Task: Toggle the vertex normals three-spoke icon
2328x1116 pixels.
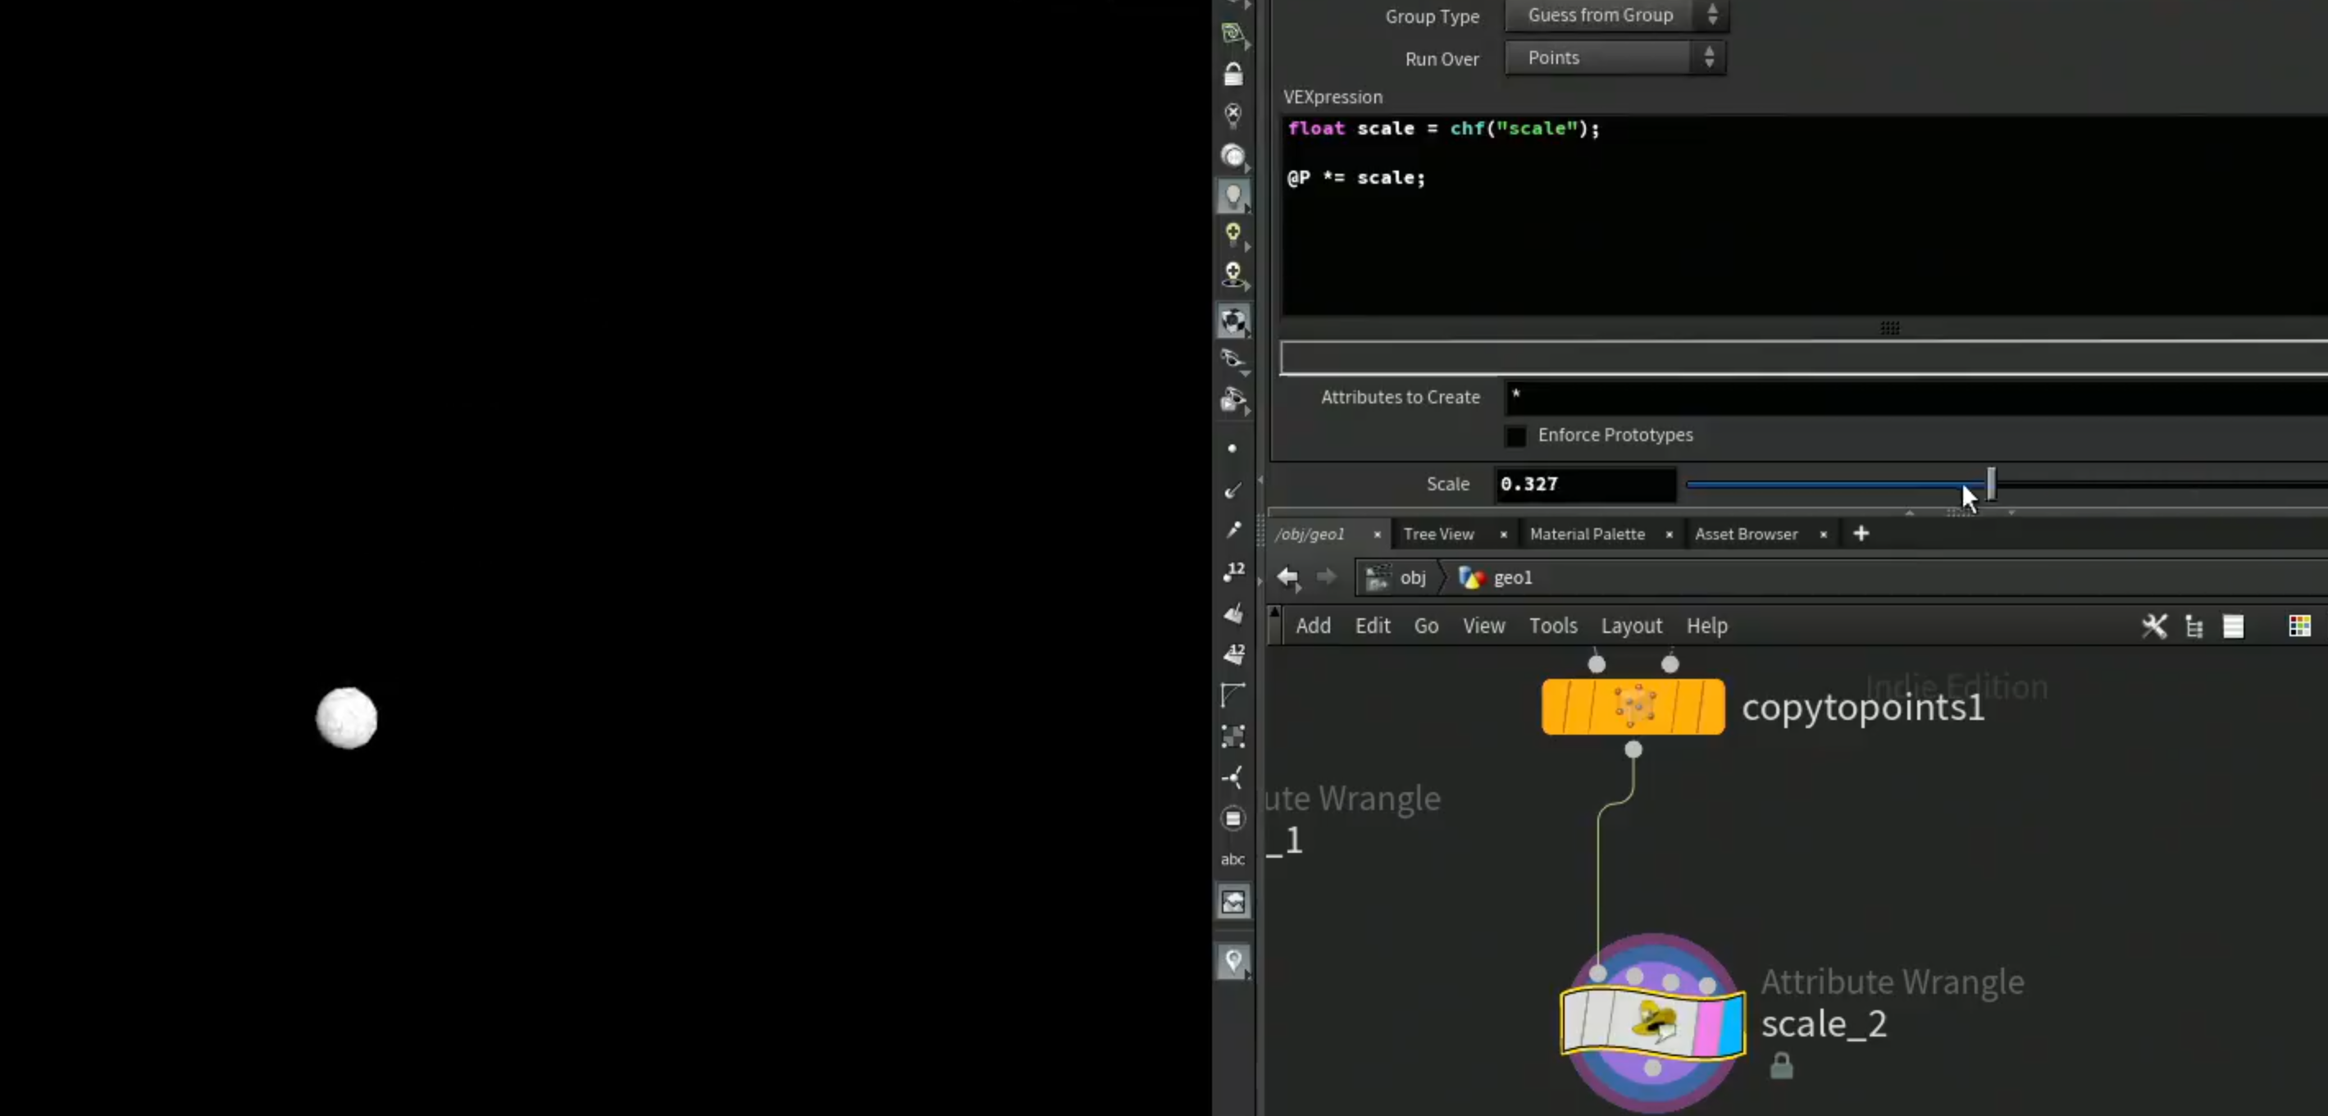Action: click(x=1232, y=777)
